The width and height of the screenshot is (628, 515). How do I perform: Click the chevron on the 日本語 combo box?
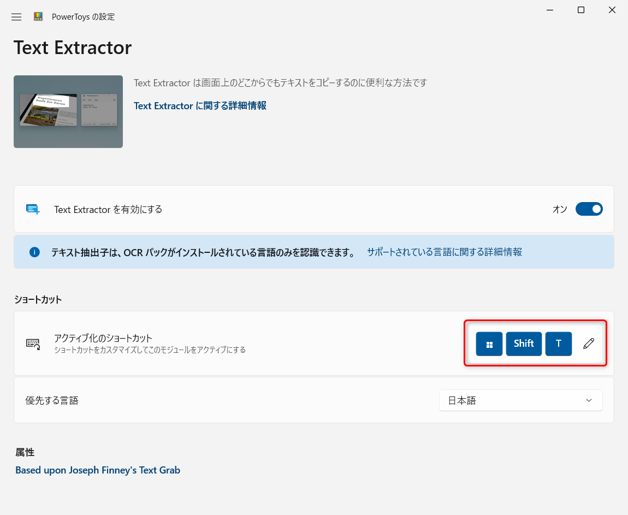(589, 400)
